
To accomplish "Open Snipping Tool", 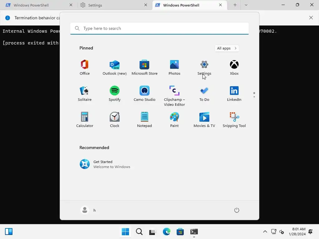I will click(234, 120).
